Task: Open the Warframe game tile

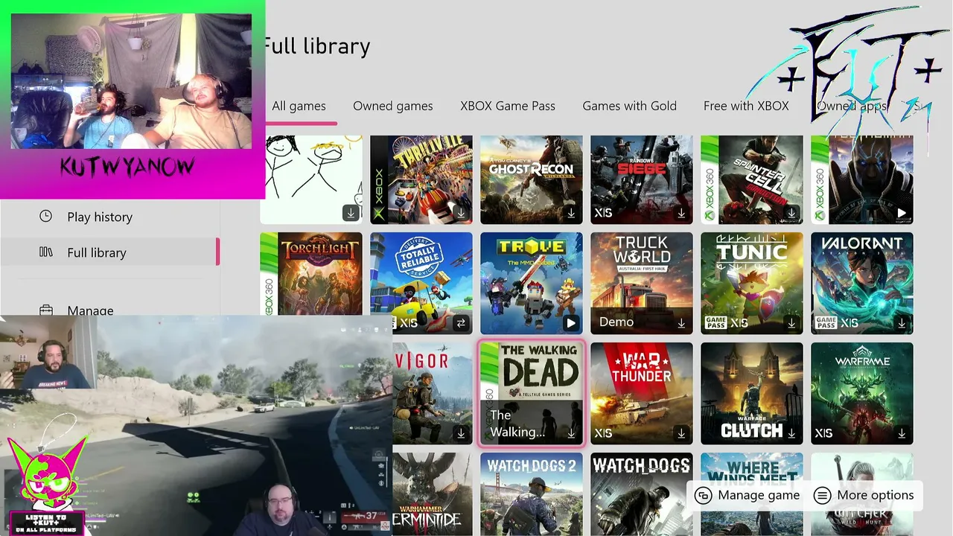Action: coord(862,394)
